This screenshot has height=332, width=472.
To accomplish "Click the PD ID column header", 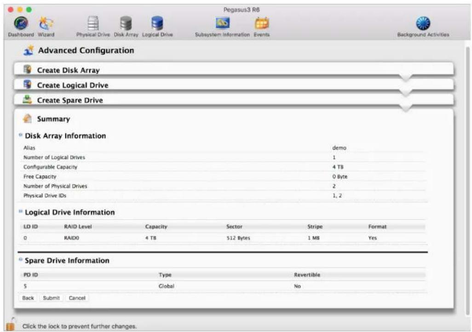I will (31, 275).
